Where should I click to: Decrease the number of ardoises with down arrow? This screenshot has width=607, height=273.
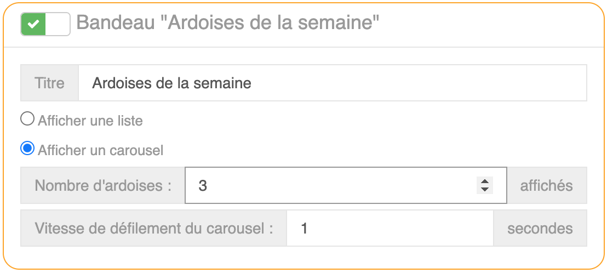tap(484, 189)
